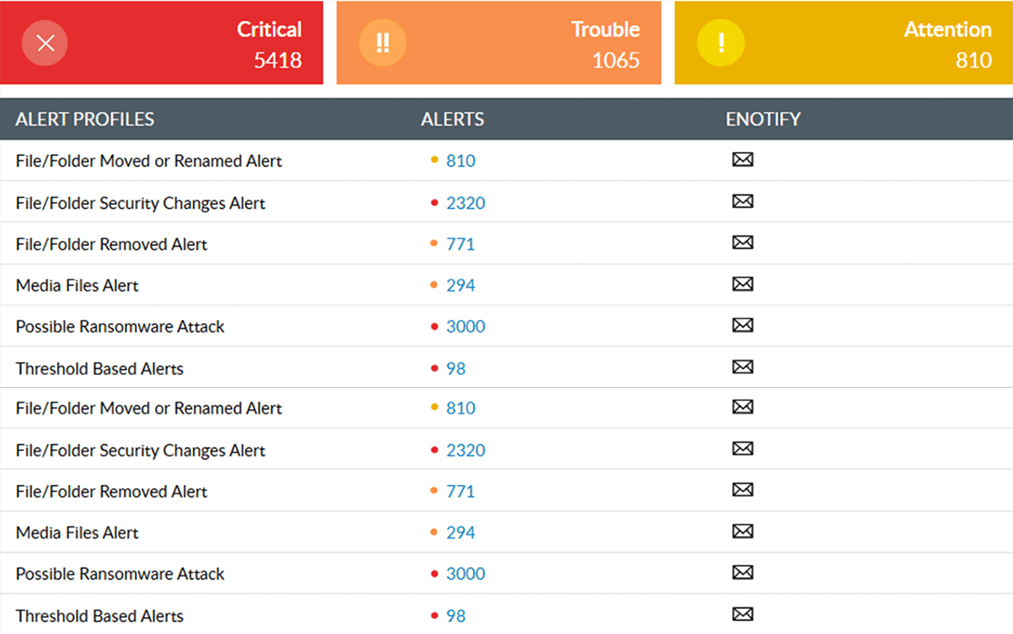
Task: Open email icon for File/Folder Security Changes Alert
Action: tap(742, 201)
